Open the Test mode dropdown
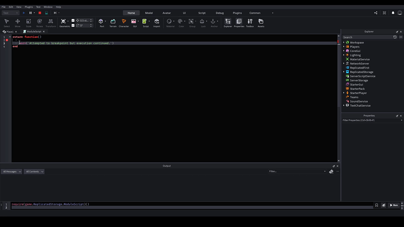The width and height of the screenshot is (404, 227). [10, 13]
